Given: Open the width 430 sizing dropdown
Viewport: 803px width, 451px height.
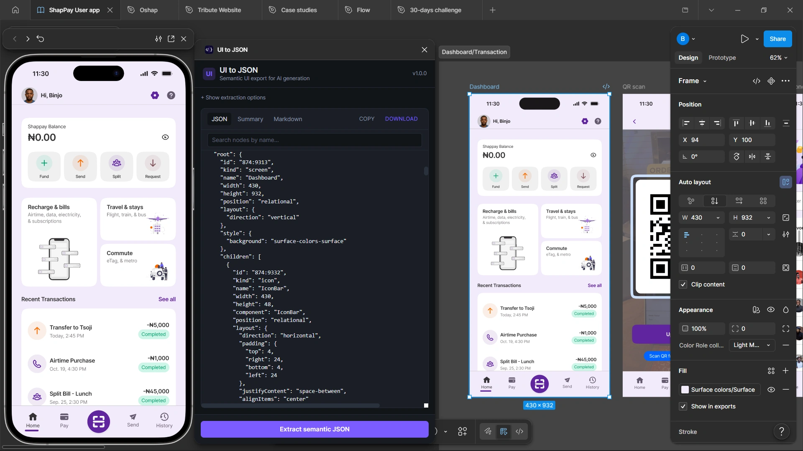Looking at the screenshot, I should (x=718, y=218).
